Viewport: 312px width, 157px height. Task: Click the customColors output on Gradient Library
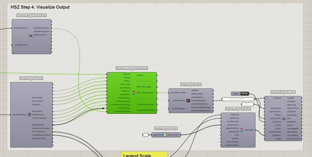(x=173, y=135)
